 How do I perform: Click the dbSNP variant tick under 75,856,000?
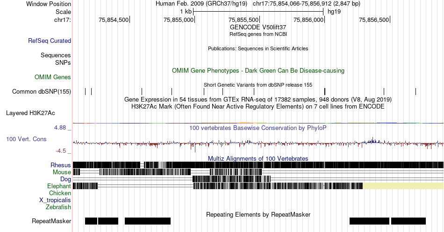(325, 91)
